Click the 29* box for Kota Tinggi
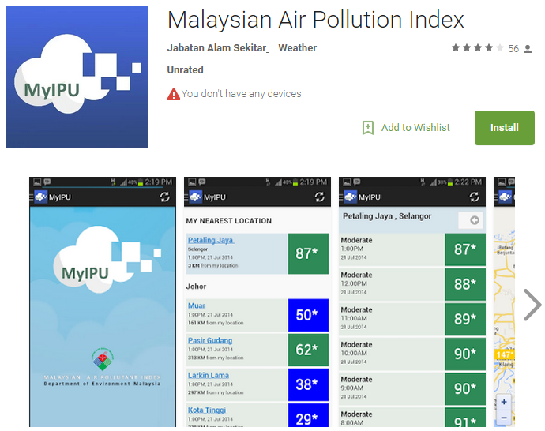 point(308,415)
